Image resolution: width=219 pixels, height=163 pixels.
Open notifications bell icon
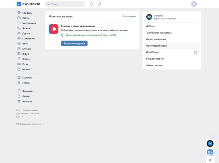coord(91,4)
